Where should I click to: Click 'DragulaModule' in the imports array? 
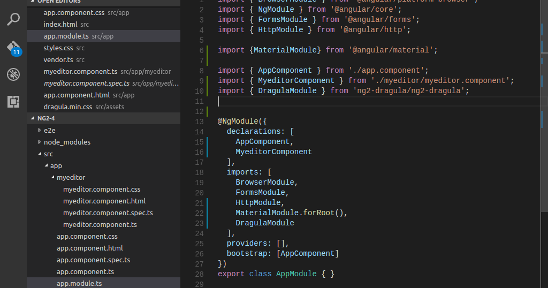[x=264, y=223]
